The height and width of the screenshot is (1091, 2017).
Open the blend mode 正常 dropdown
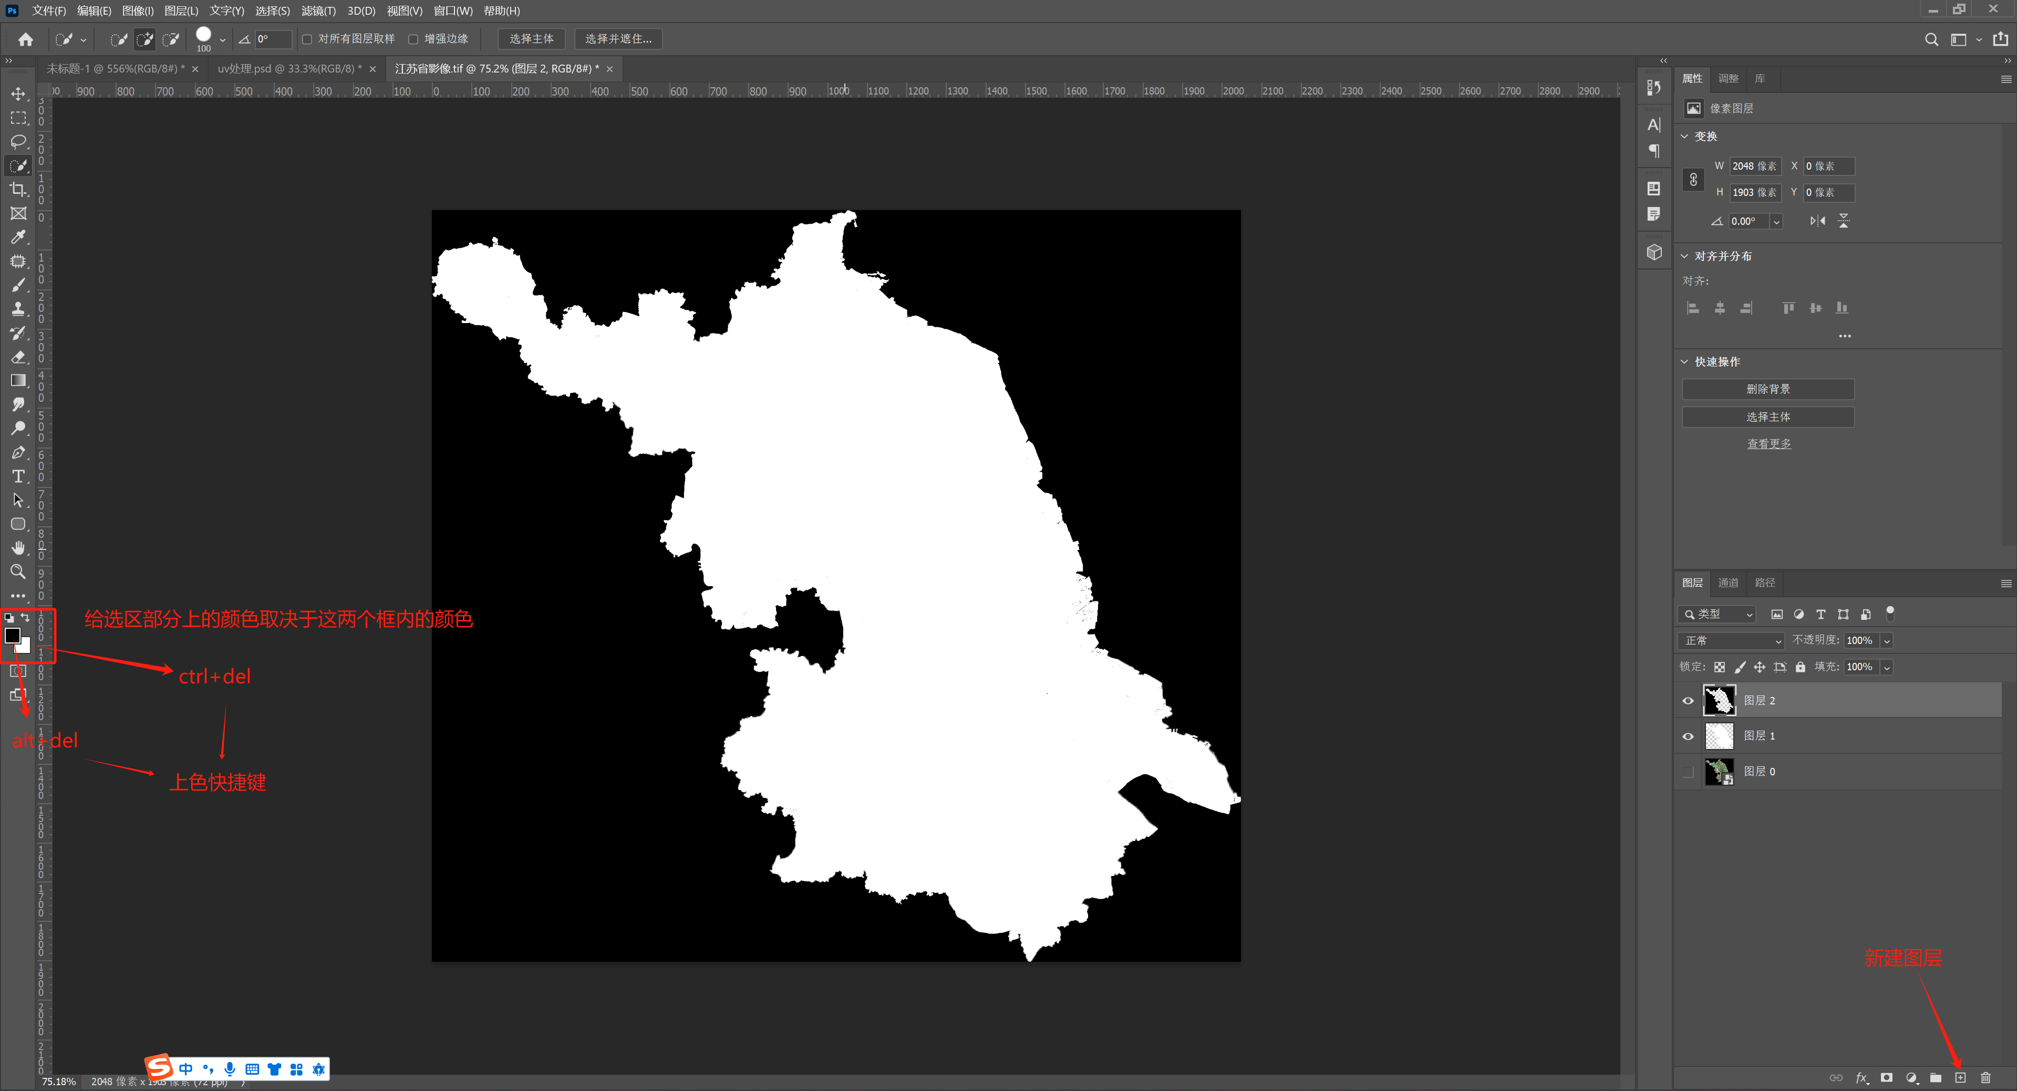click(1731, 640)
